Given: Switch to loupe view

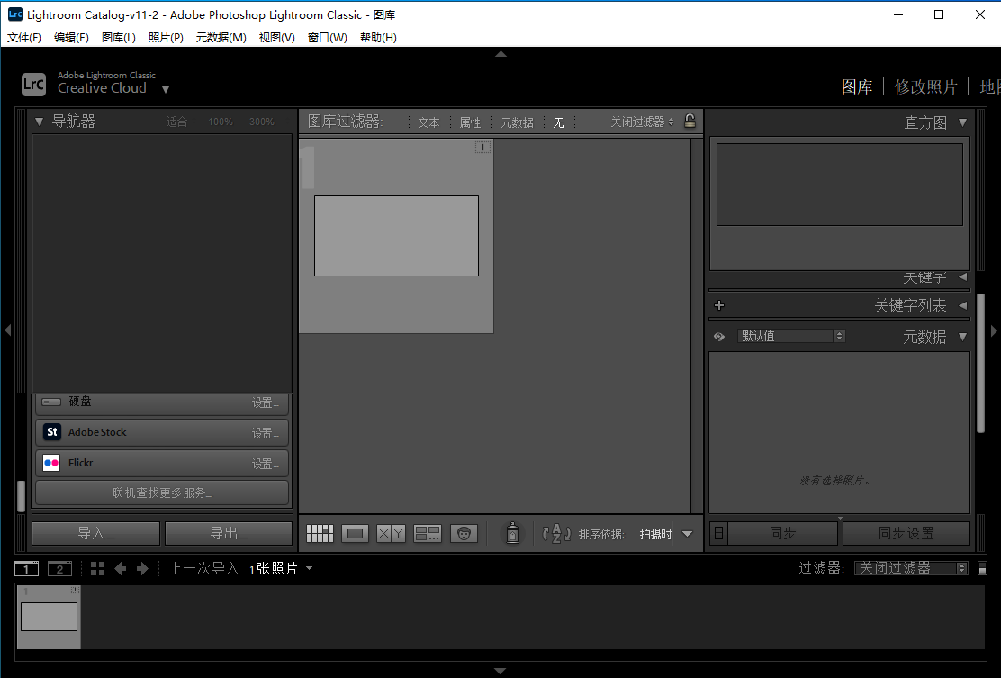Looking at the screenshot, I should coord(356,534).
